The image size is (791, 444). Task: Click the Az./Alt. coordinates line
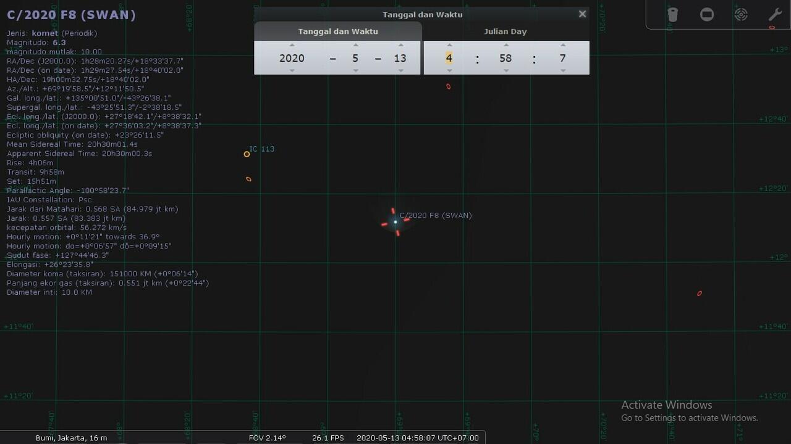(x=75, y=89)
